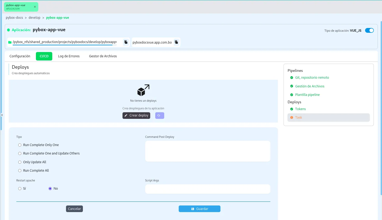The width and height of the screenshot is (382, 220).
Task: Copy the project folder path
Action: [126, 42]
